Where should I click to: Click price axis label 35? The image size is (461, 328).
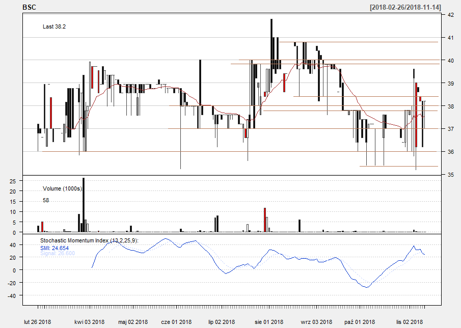point(450,175)
